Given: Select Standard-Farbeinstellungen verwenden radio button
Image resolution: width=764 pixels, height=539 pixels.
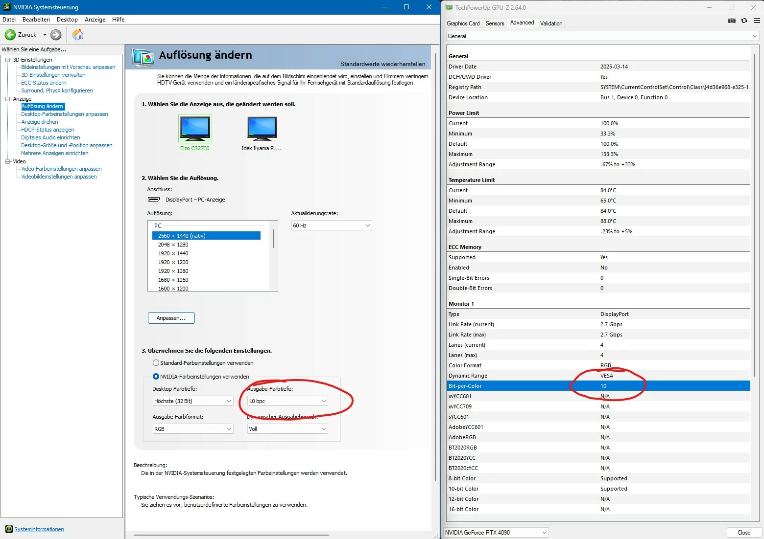Looking at the screenshot, I should pyautogui.click(x=156, y=363).
